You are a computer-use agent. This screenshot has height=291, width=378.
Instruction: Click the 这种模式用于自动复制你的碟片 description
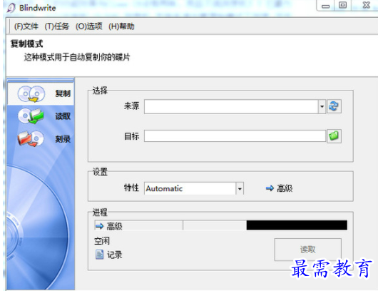[77, 57]
